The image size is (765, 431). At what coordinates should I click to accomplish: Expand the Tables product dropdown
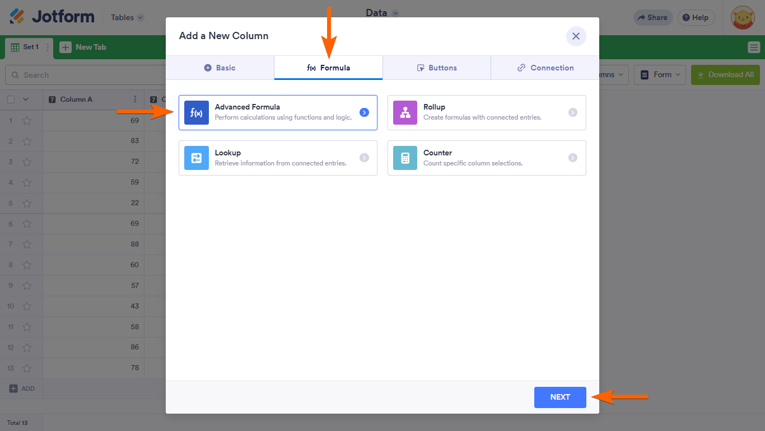click(x=127, y=17)
